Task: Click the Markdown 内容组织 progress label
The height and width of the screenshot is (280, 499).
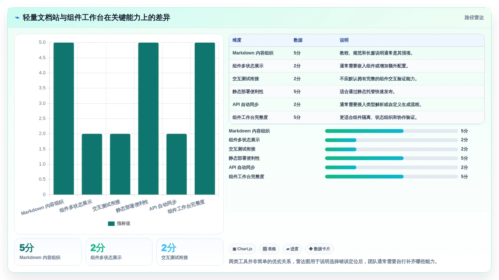Action: pos(249,131)
